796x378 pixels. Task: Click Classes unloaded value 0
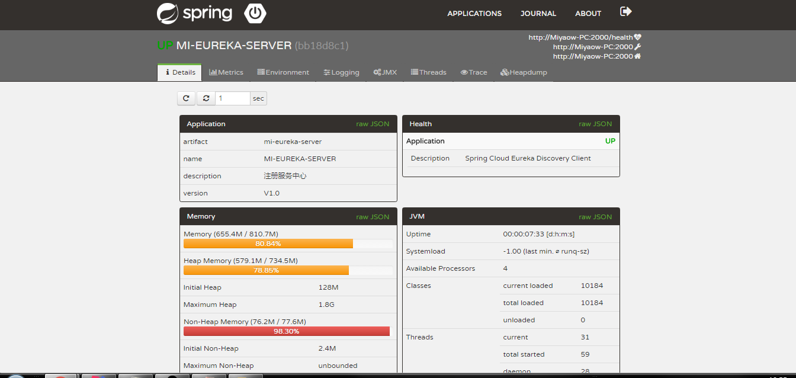point(583,320)
